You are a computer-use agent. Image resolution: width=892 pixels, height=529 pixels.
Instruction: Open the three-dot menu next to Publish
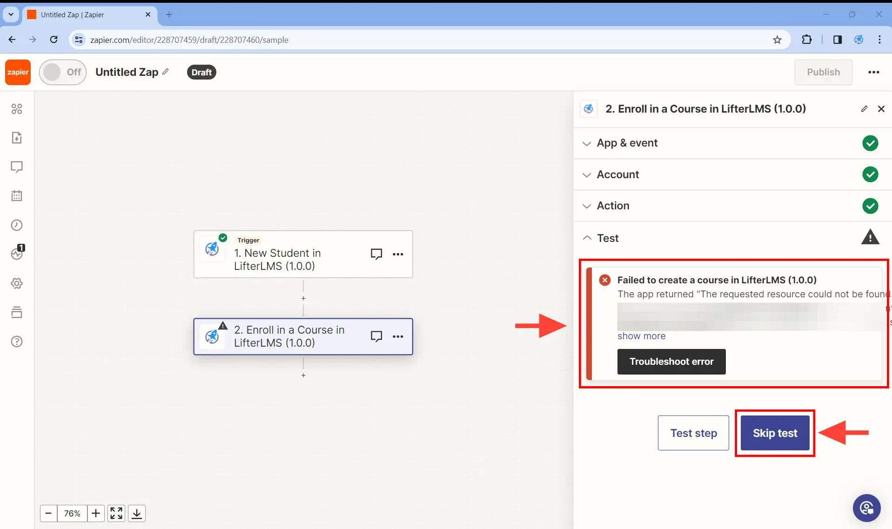tap(873, 72)
